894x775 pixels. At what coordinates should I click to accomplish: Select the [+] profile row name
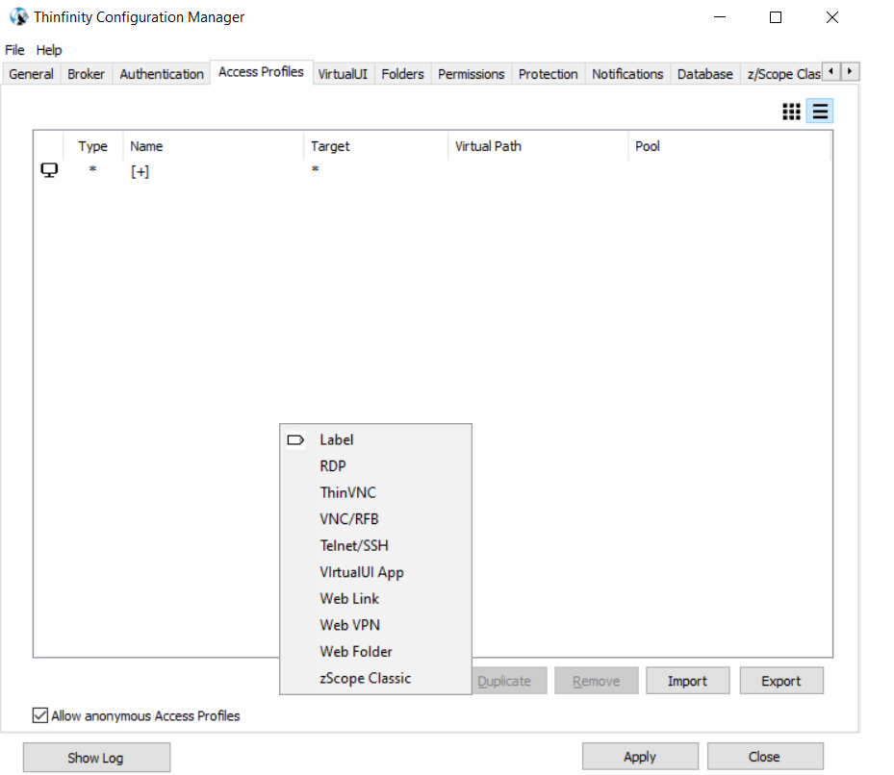coord(140,171)
